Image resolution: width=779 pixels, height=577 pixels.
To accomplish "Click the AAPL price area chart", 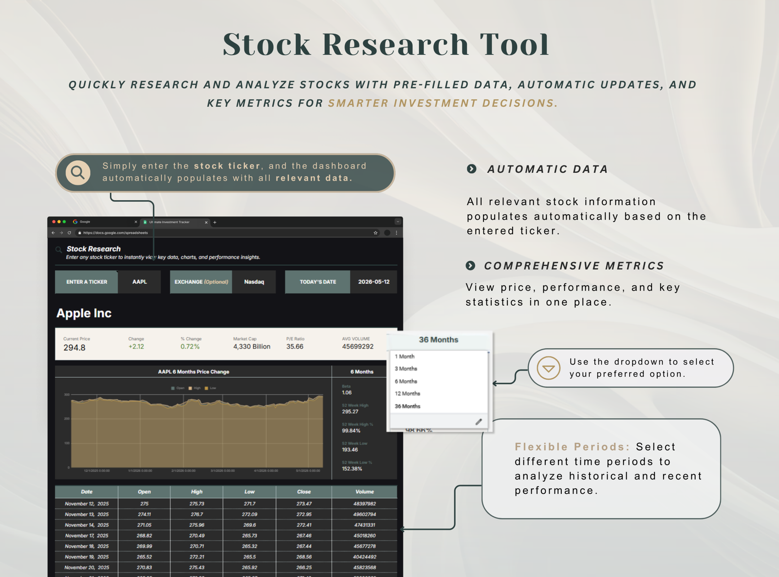I will pyautogui.click(x=197, y=432).
